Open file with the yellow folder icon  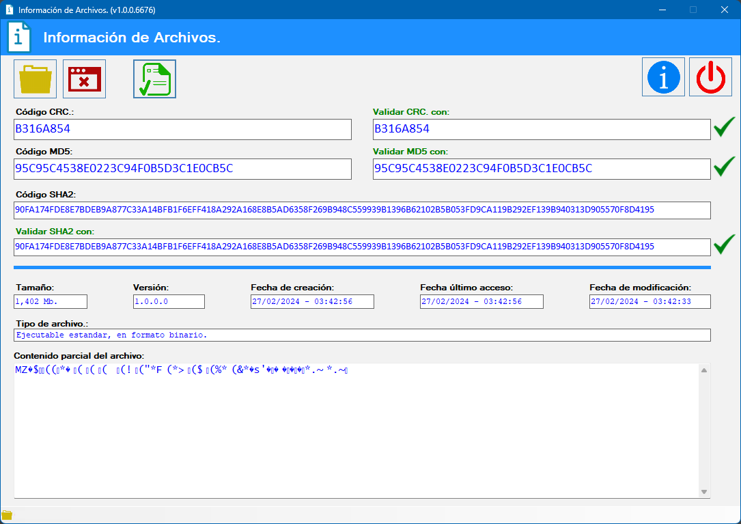point(35,79)
